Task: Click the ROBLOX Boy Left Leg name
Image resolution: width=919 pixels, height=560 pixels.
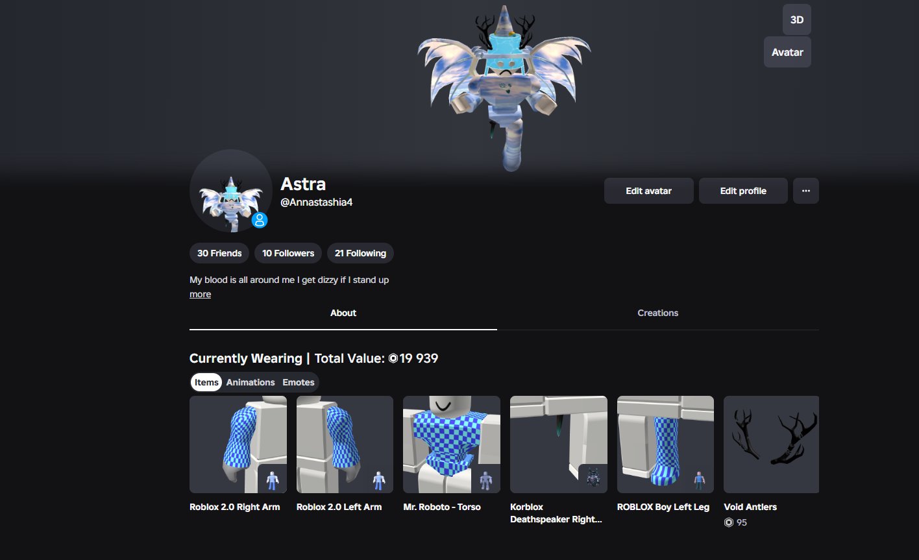Action: [663, 507]
